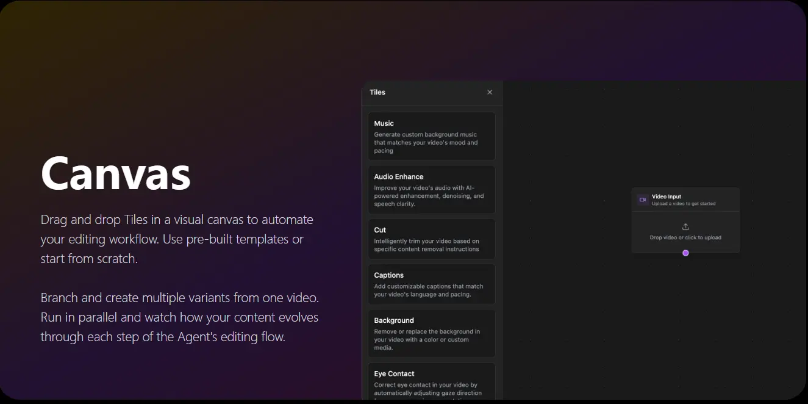Click the Tiles panel header label
808x404 pixels.
click(377, 92)
